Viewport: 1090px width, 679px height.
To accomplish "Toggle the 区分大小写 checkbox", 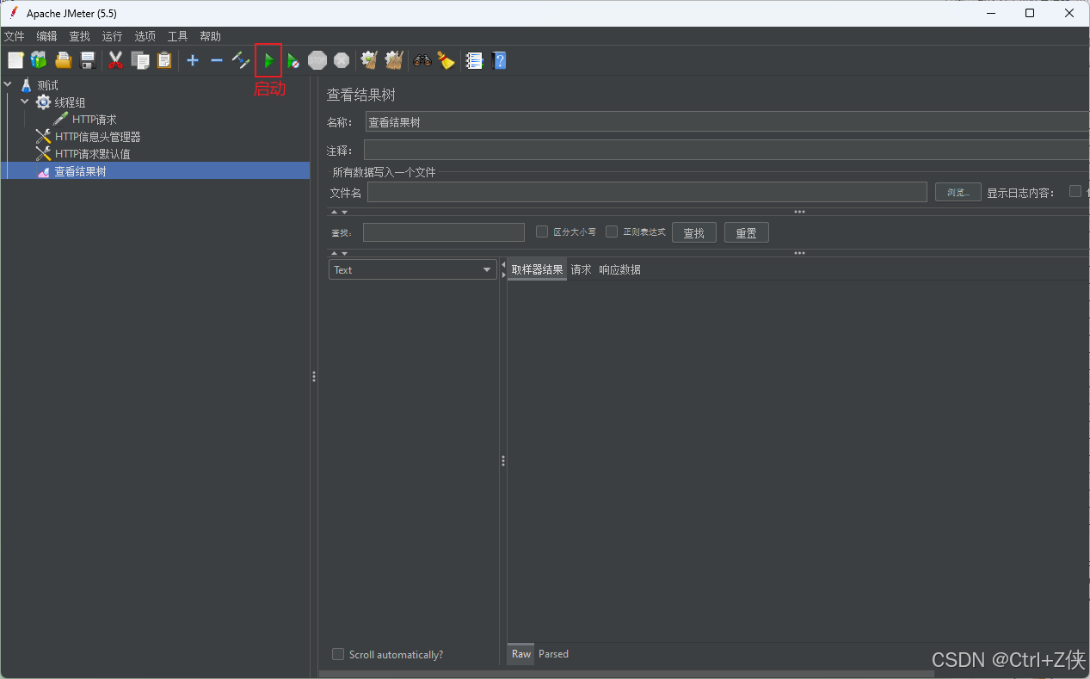I will pyautogui.click(x=542, y=231).
